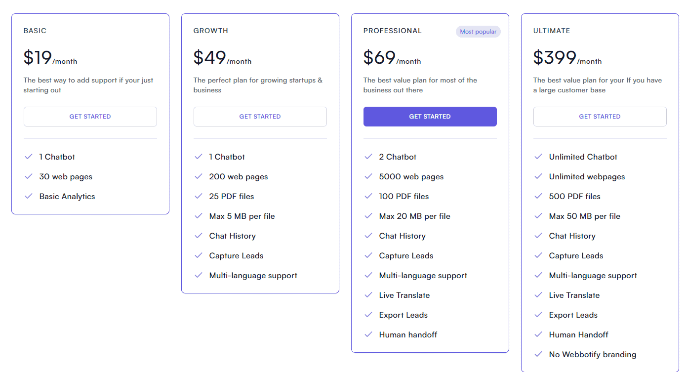Click the checkmark next to Live Translate in Professional
687x372 pixels.
(x=368, y=295)
